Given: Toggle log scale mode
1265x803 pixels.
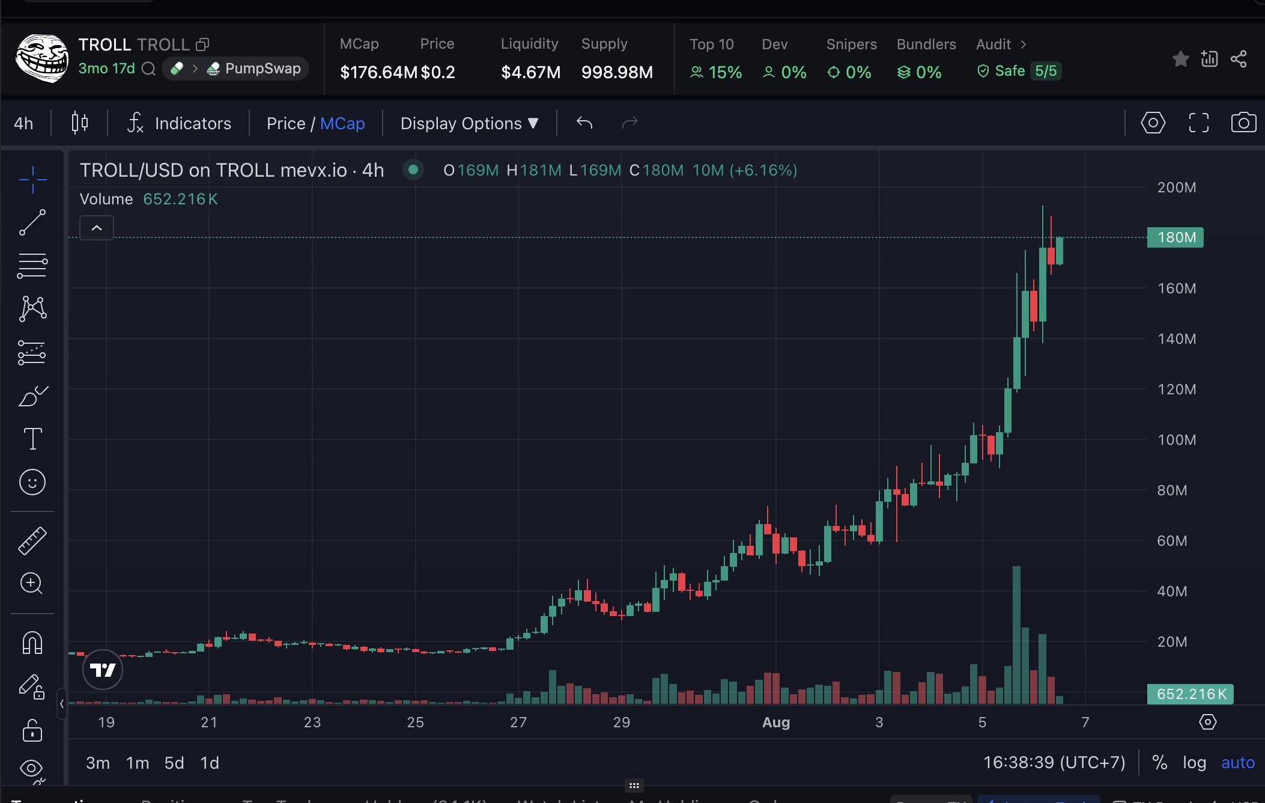Looking at the screenshot, I should tap(1194, 763).
